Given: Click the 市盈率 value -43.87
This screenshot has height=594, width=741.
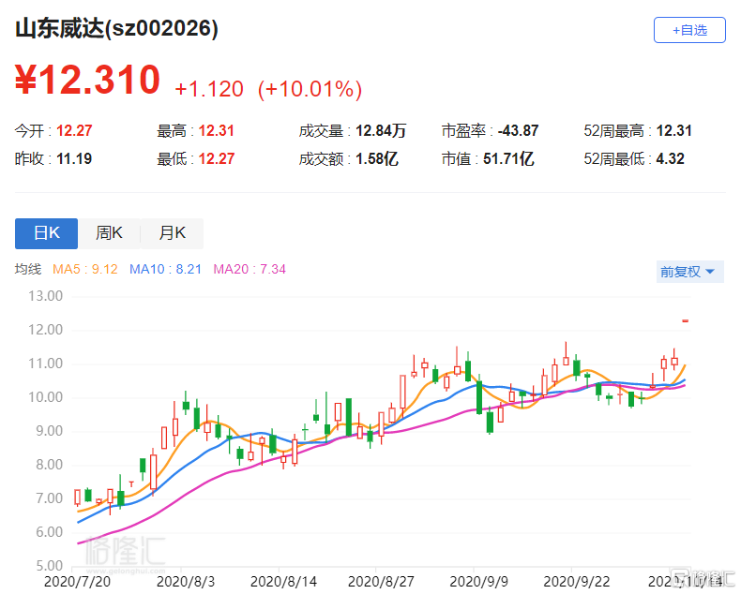Looking at the screenshot, I should click(x=518, y=131).
